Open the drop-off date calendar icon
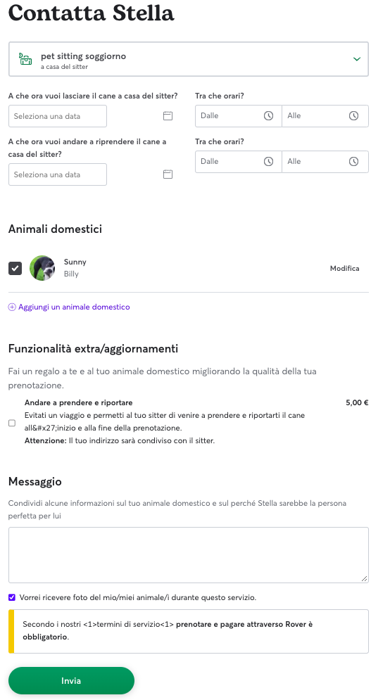Viewport: 390px width, 700px height. (168, 116)
